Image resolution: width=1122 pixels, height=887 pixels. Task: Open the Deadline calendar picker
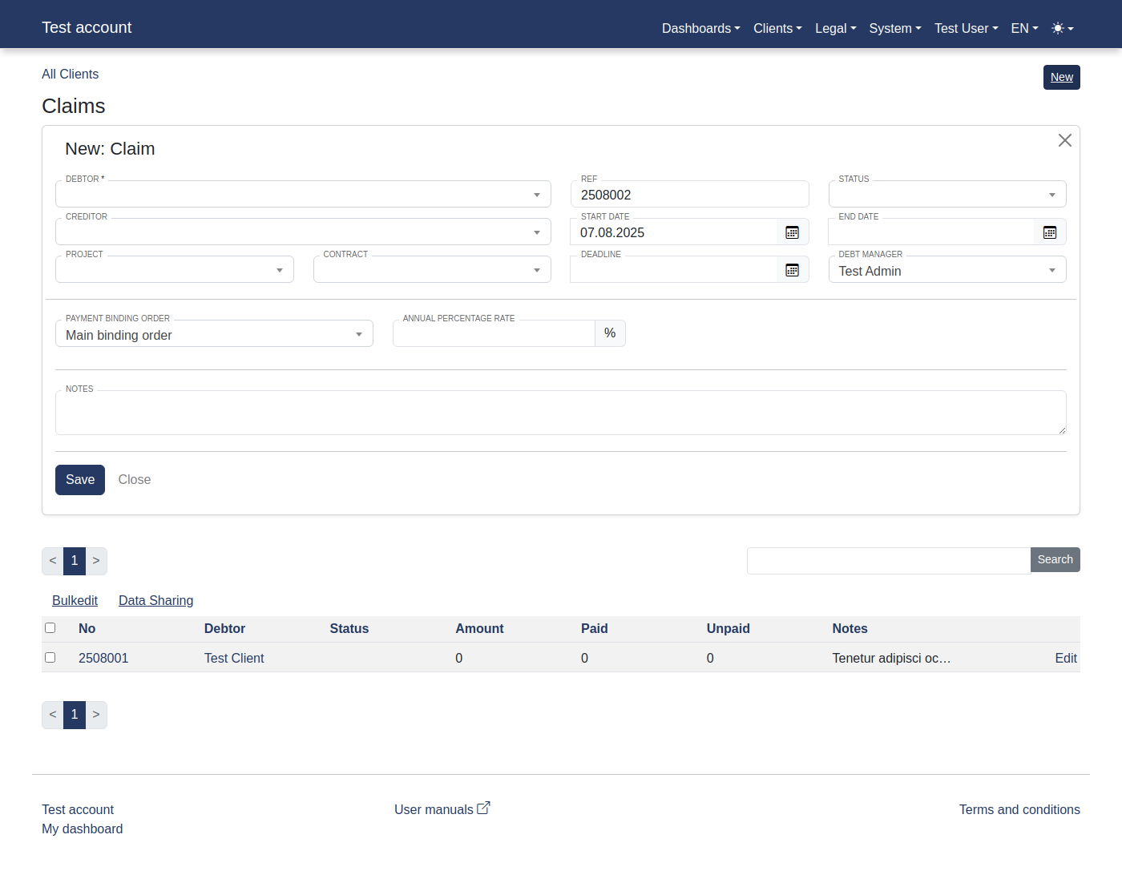(x=792, y=270)
